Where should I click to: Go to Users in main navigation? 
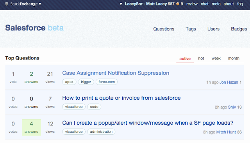pos(213,29)
